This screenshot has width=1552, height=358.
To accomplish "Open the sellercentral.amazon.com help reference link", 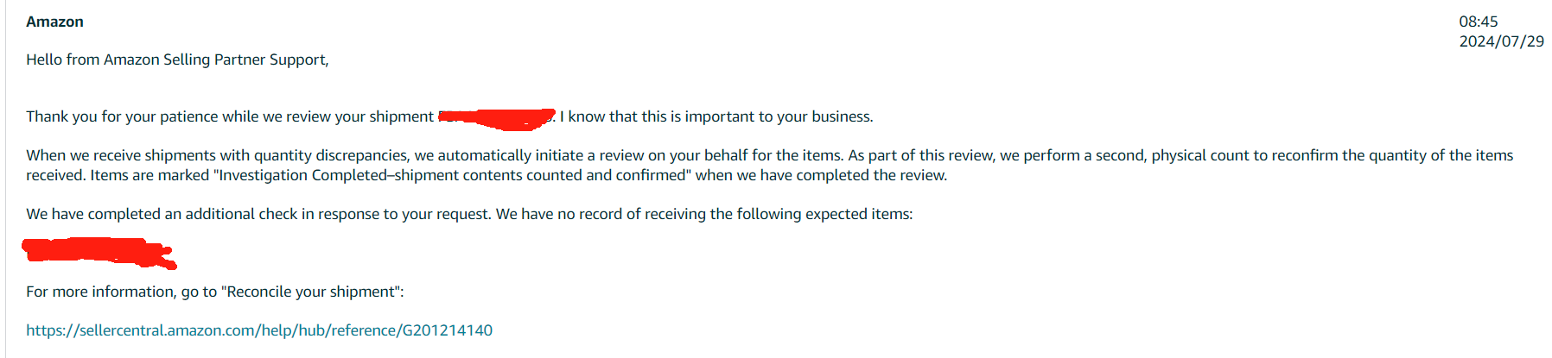I will tap(259, 330).
